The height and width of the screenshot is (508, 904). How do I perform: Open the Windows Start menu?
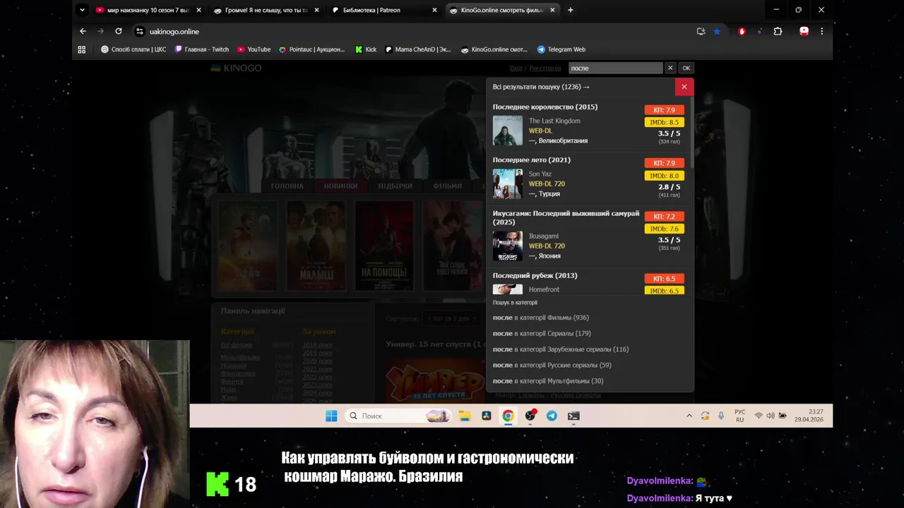pos(331,416)
